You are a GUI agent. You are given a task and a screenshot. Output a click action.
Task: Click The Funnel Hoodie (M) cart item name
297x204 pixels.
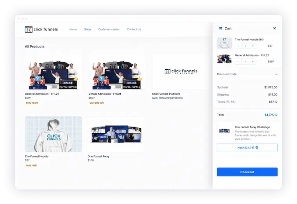point(249,39)
